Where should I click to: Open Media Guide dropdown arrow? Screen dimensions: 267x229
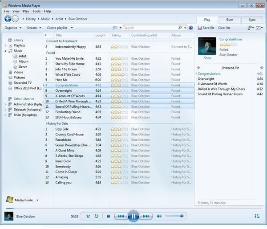[37, 200]
